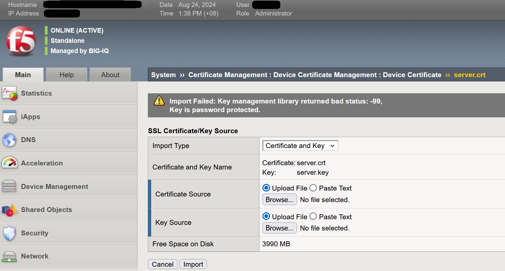Select the Shared Objects icon
Viewport: 505px width, 271px height.
click(x=10, y=210)
